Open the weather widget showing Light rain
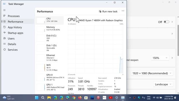The height and width of the screenshot is (101, 179). coord(9,98)
